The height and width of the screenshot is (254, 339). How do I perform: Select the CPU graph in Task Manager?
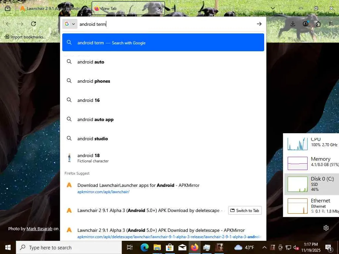tap(297, 144)
